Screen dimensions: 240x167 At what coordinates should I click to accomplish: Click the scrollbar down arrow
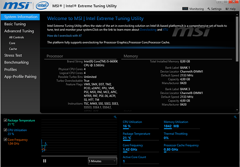237,110
